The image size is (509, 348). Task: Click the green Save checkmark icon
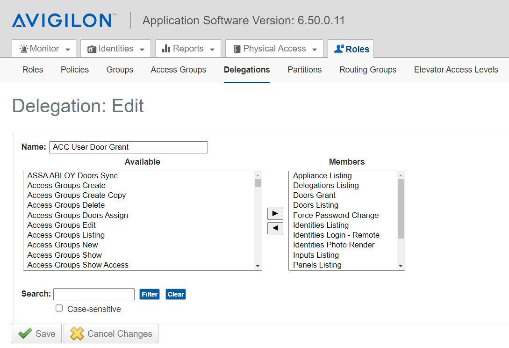26,333
